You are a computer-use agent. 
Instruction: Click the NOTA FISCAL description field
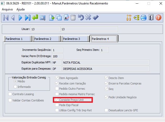106,63
